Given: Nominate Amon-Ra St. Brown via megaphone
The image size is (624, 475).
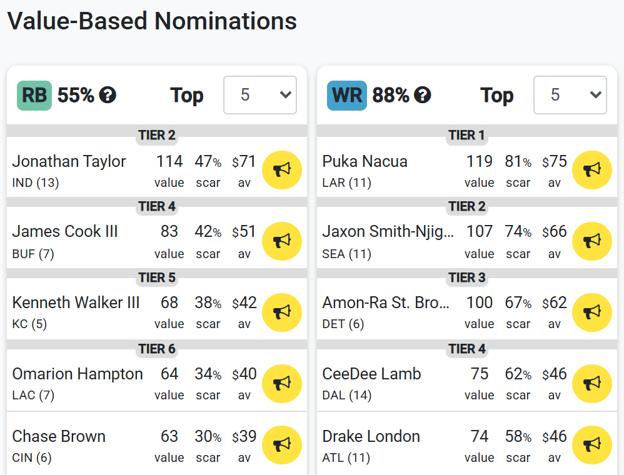Looking at the screenshot, I should tap(591, 312).
